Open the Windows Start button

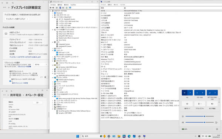78,136
